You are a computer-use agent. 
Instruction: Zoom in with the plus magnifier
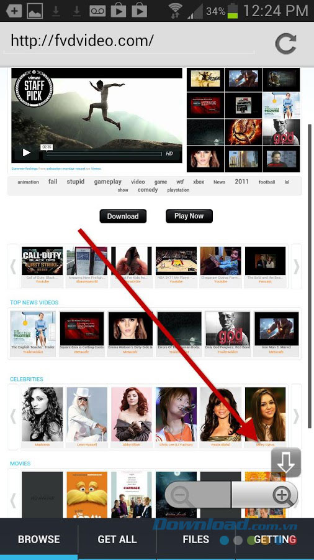(264, 495)
